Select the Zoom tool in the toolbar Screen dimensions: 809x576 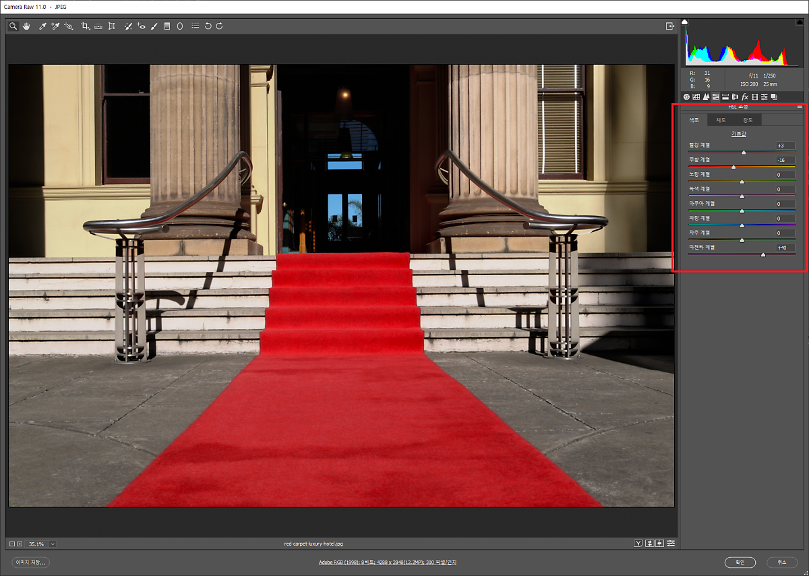click(x=13, y=26)
